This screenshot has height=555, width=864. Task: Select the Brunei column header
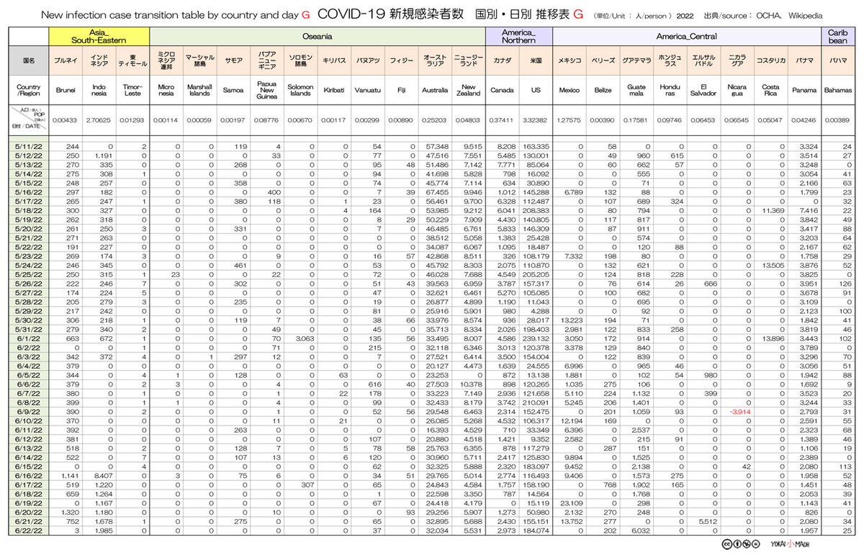(x=66, y=91)
